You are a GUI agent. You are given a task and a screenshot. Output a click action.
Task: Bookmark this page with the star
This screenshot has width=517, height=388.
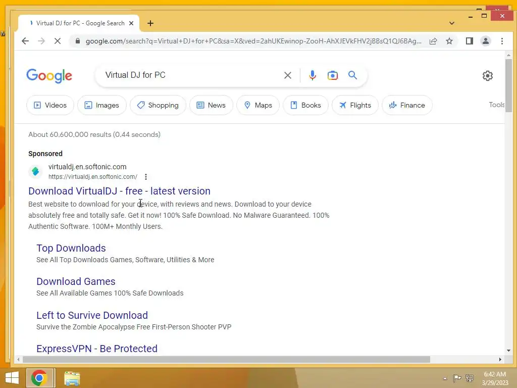click(449, 41)
